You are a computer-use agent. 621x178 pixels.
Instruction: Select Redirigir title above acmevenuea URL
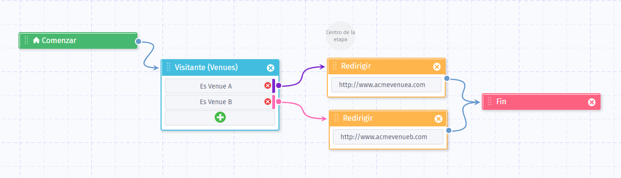pos(356,66)
